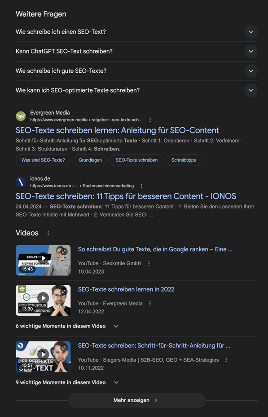Open options menu for Evergreen Media result
Screen dimensions: 268x417
[150, 120]
